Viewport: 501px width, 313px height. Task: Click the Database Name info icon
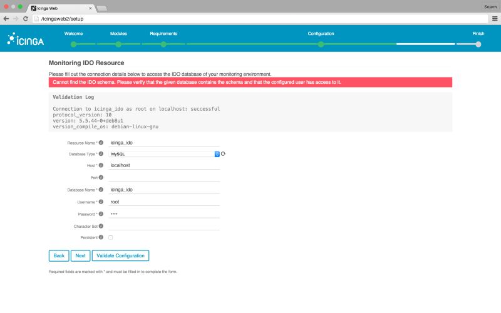[101, 190]
